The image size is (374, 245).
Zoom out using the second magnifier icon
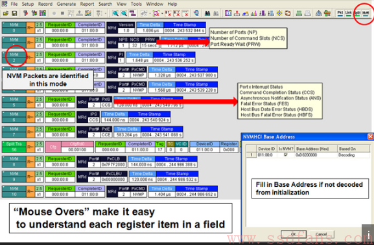coord(124,13)
